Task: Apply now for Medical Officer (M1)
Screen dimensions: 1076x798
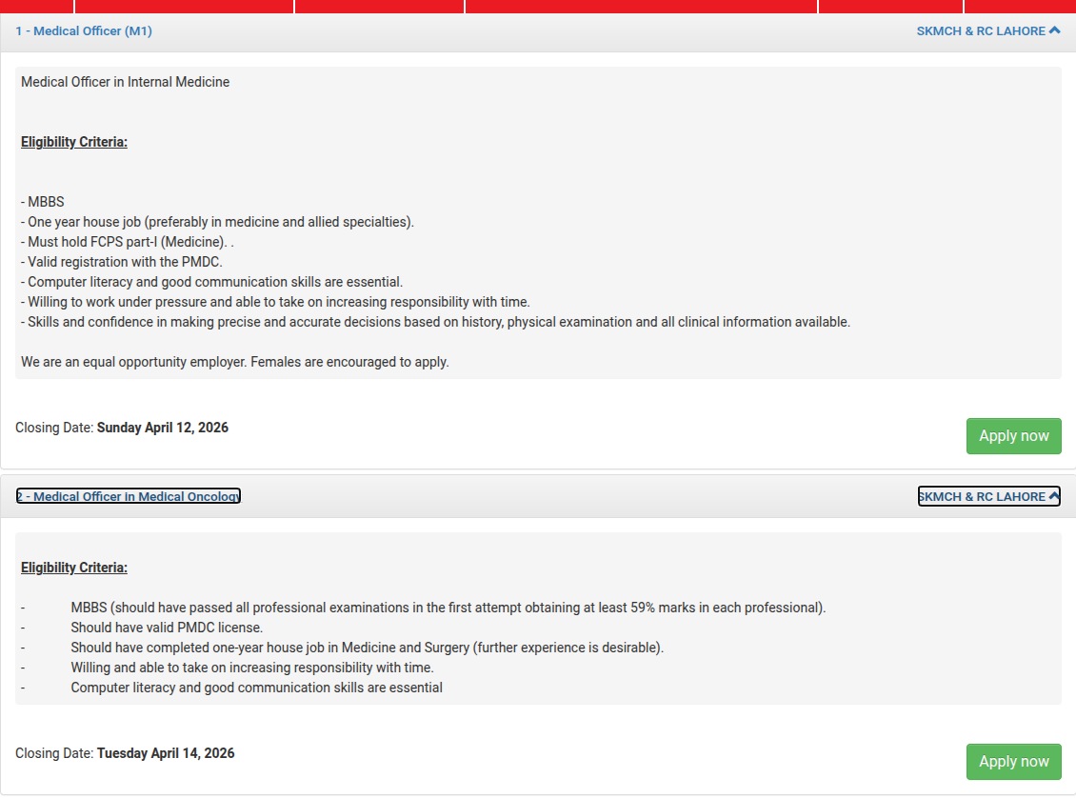Action: 1013,436
